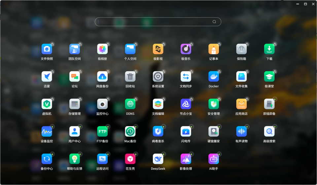Open 虚拟机 virtual machine app
This screenshot has height=185, width=317.
click(x=47, y=104)
